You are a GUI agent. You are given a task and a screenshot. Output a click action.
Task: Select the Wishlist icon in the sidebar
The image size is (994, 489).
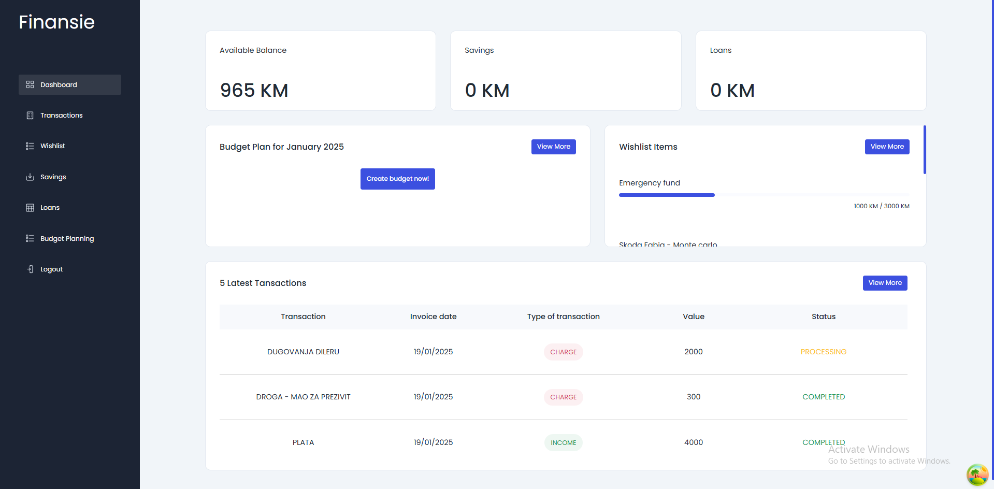[30, 146]
